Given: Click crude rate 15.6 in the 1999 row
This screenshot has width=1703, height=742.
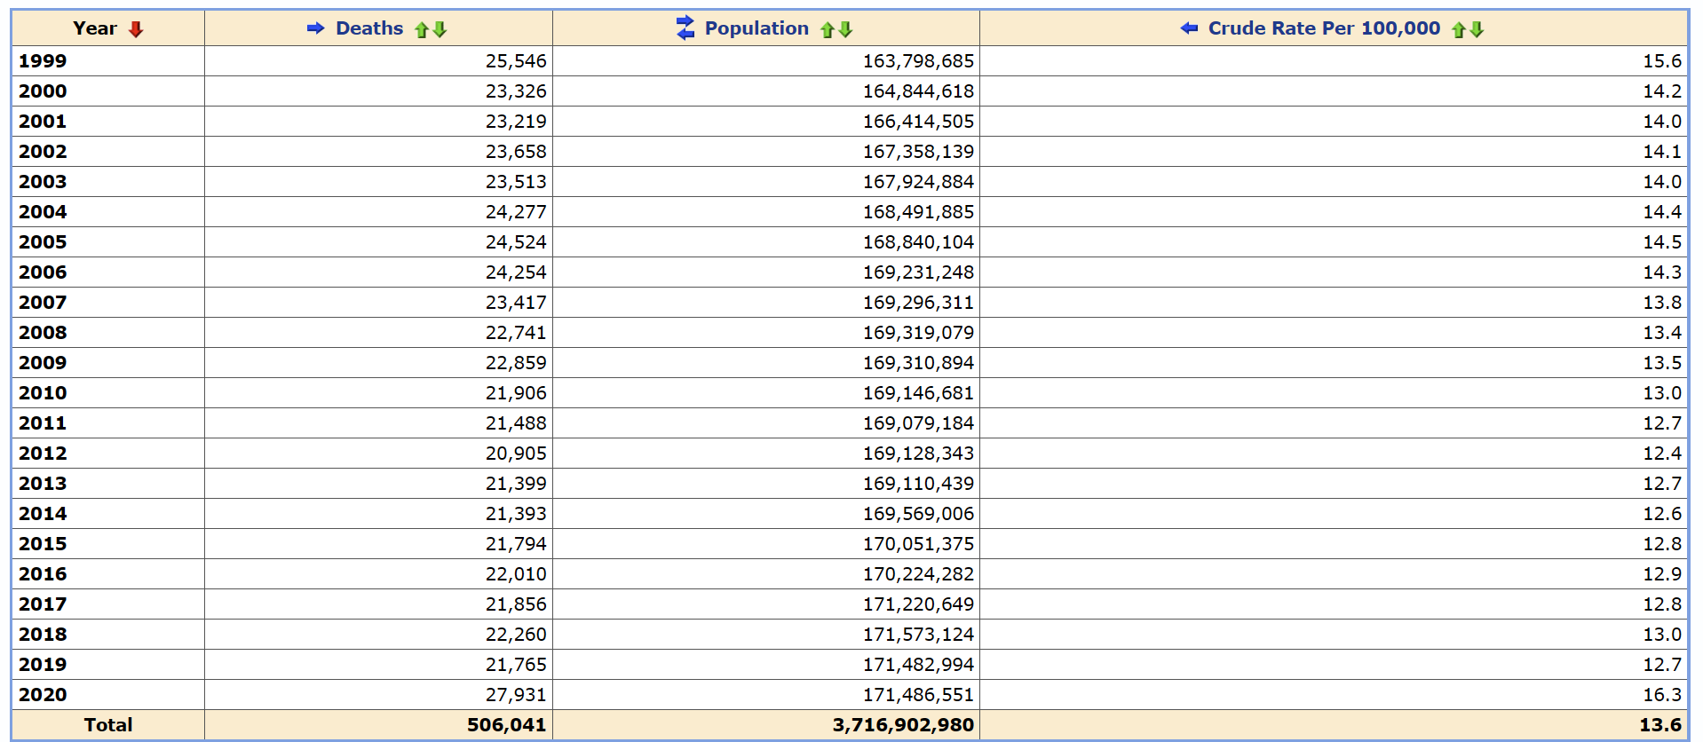Looking at the screenshot, I should [x=1662, y=61].
